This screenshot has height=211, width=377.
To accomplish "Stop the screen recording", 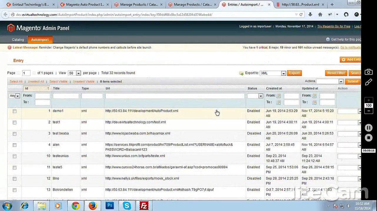I will [x=368, y=138].
